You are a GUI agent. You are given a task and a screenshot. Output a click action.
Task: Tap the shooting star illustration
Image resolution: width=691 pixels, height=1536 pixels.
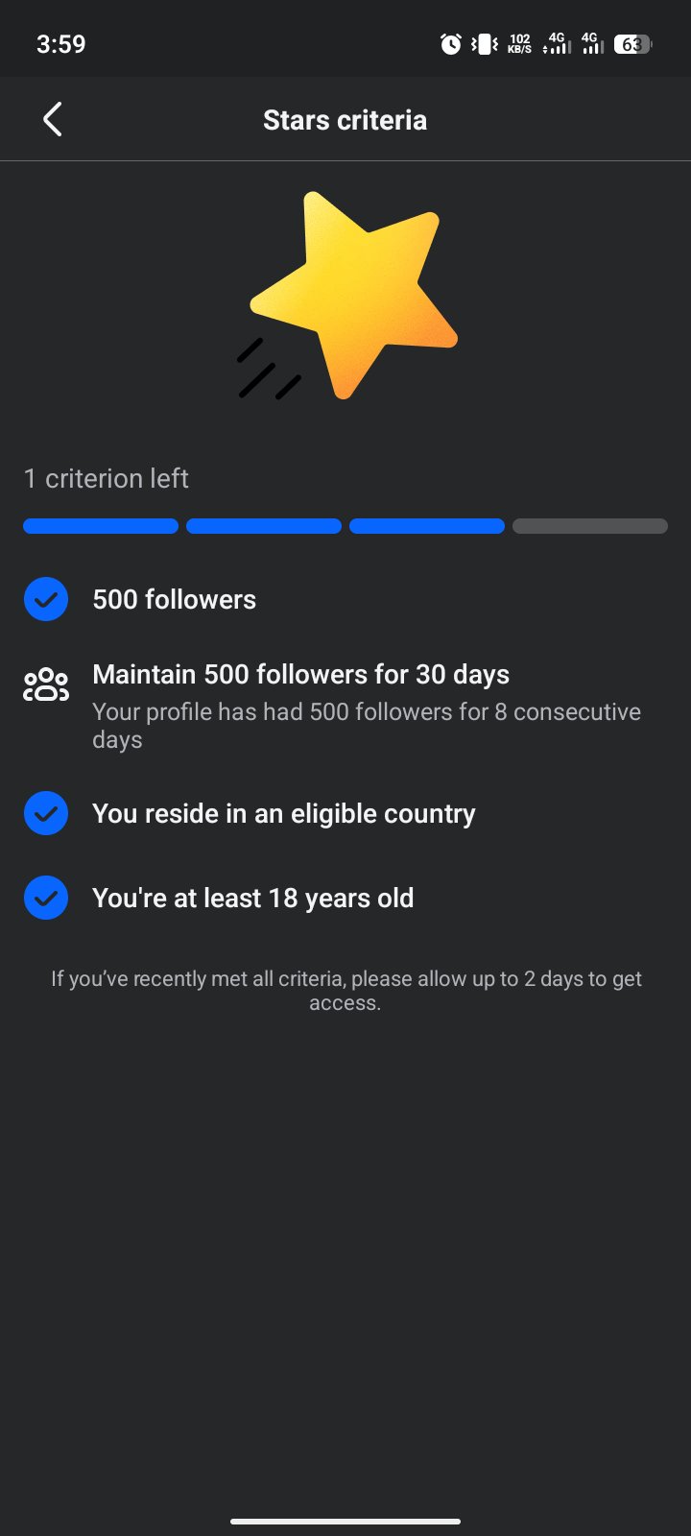click(347, 296)
